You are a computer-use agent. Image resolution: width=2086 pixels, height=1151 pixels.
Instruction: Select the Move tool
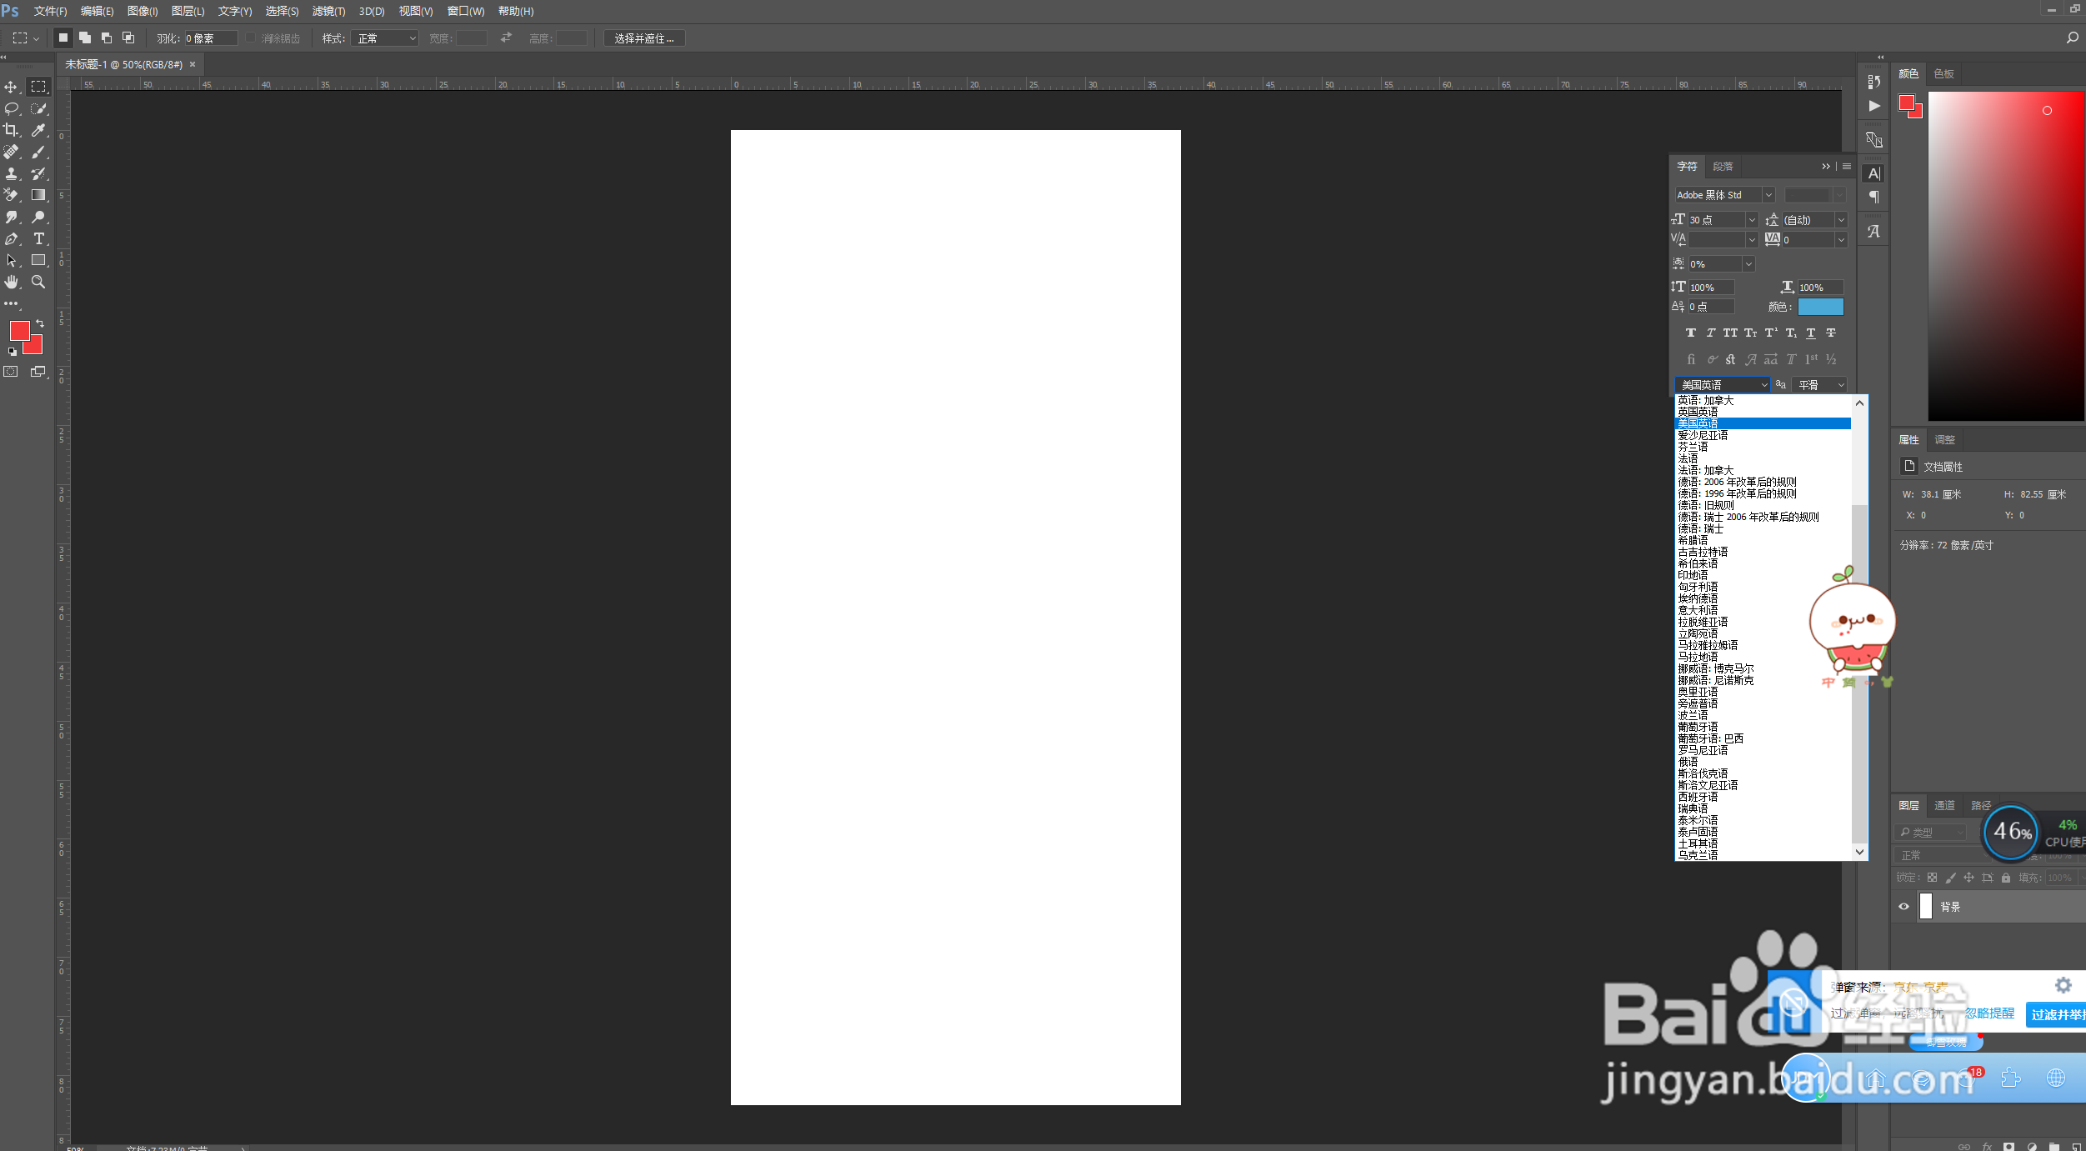tap(11, 87)
